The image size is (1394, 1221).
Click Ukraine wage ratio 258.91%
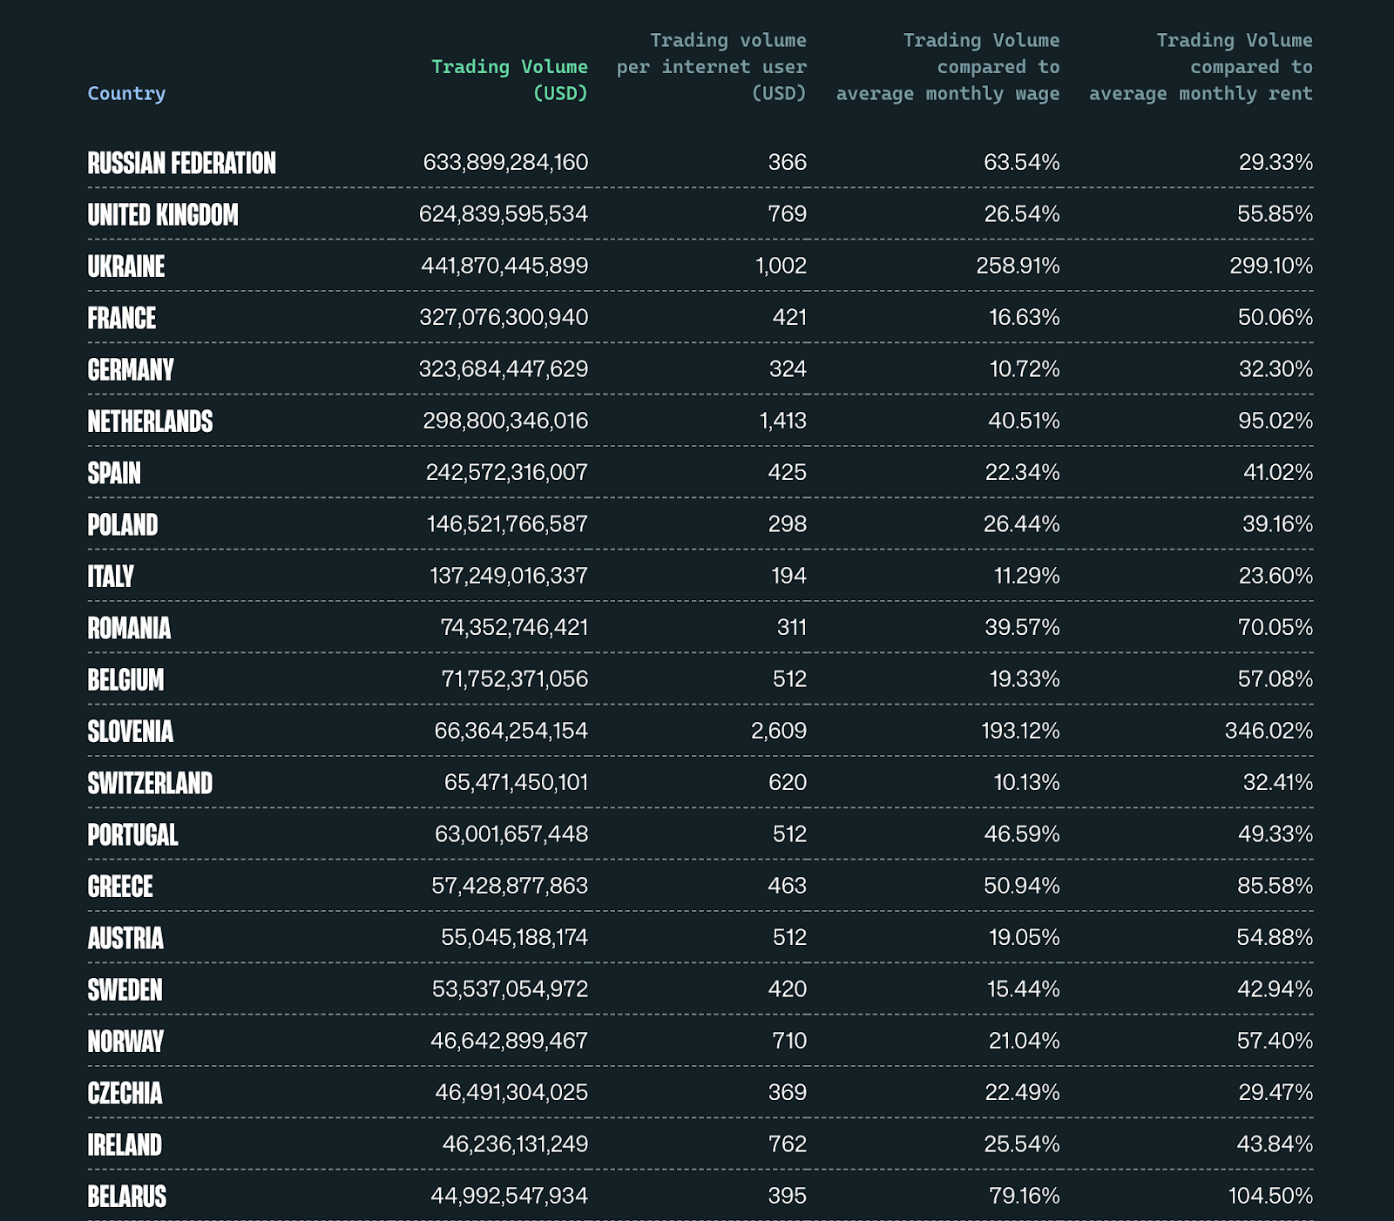(x=1018, y=266)
